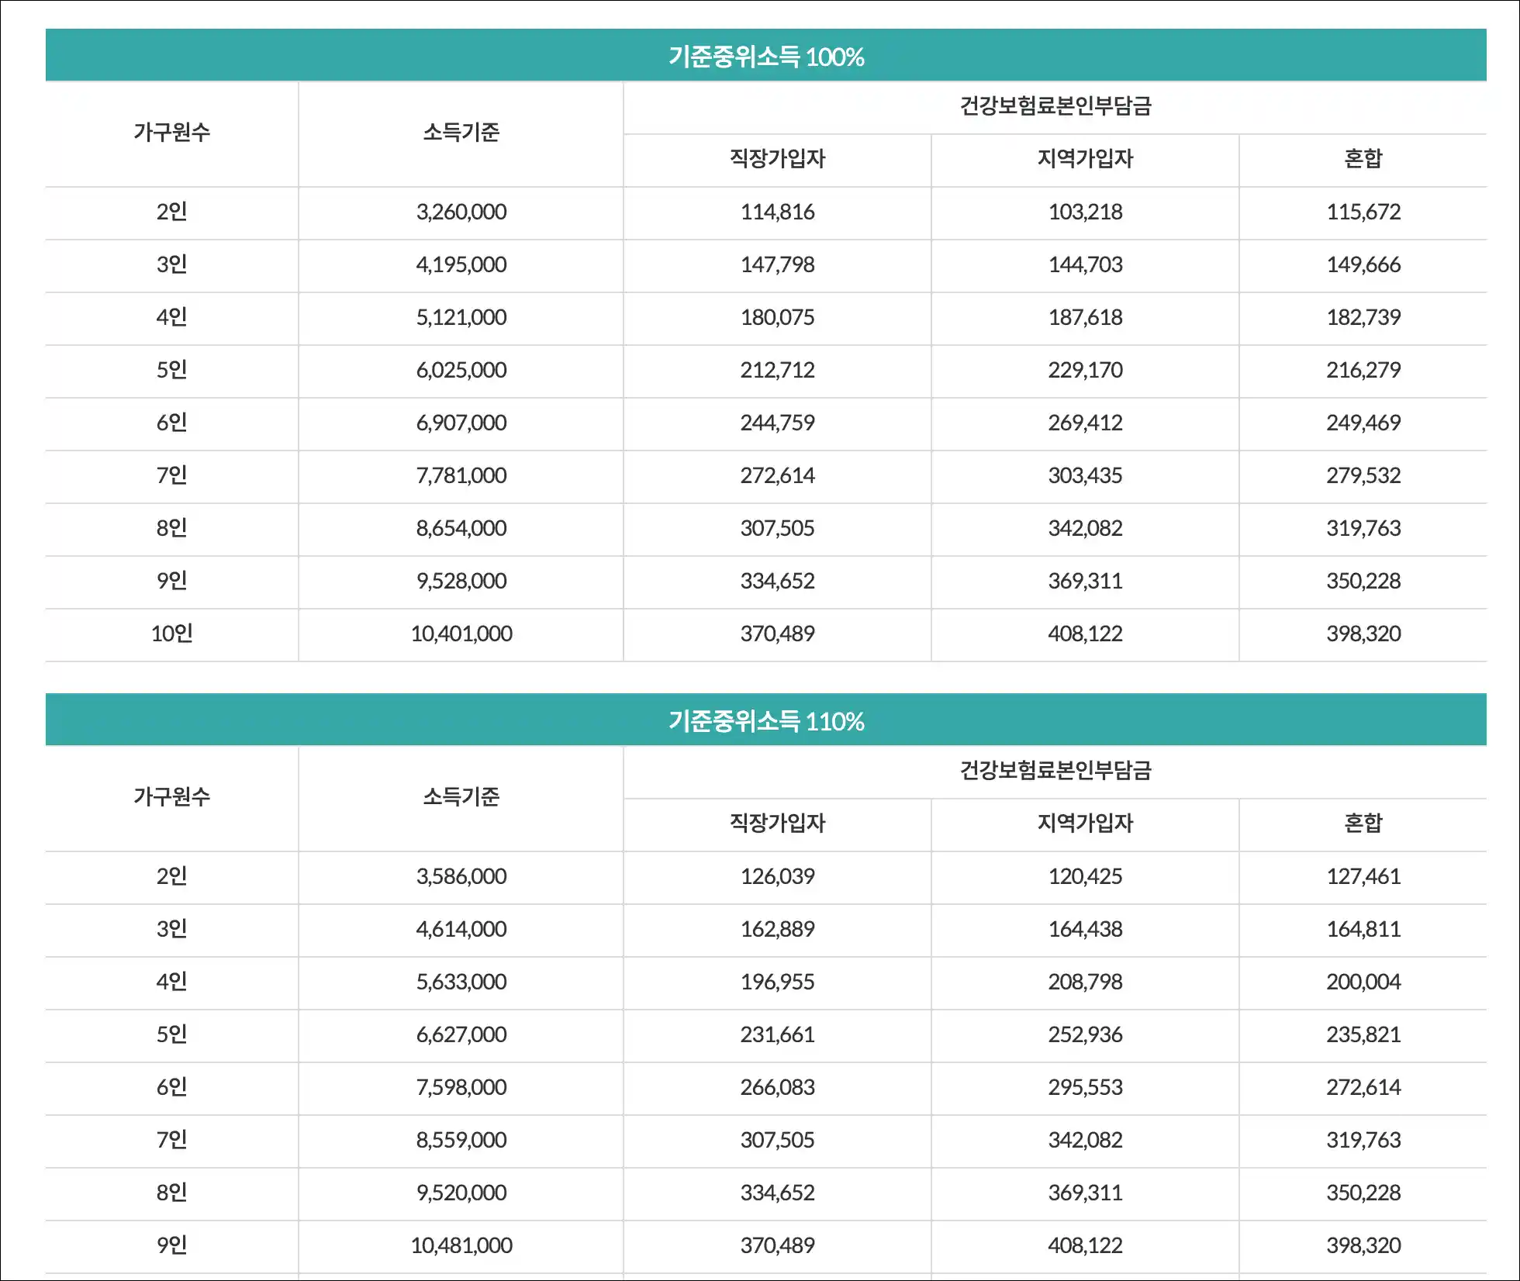Click the 10인 row label in first table
The width and height of the screenshot is (1520, 1281).
171,634
